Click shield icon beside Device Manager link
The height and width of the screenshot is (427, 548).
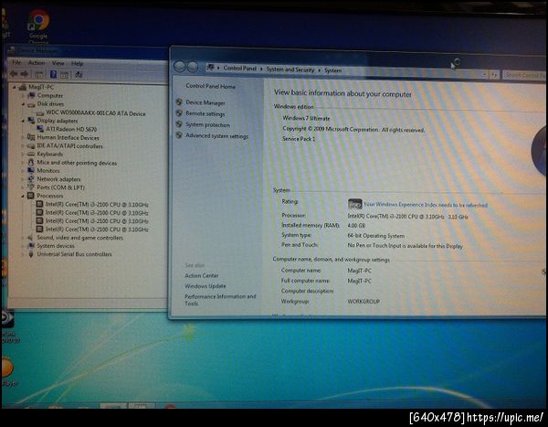[x=179, y=101]
